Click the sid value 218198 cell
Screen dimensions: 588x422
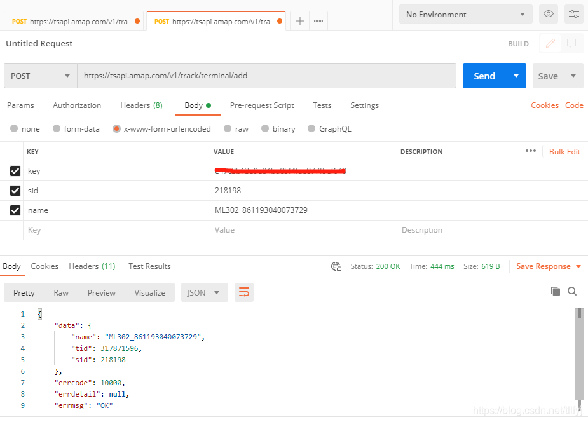point(303,191)
